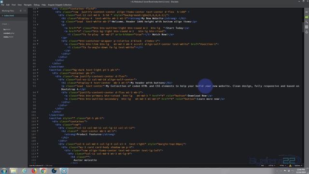Open contact.php in the file tree
The width and height of the screenshot is (309, 174).
pos(9,33)
